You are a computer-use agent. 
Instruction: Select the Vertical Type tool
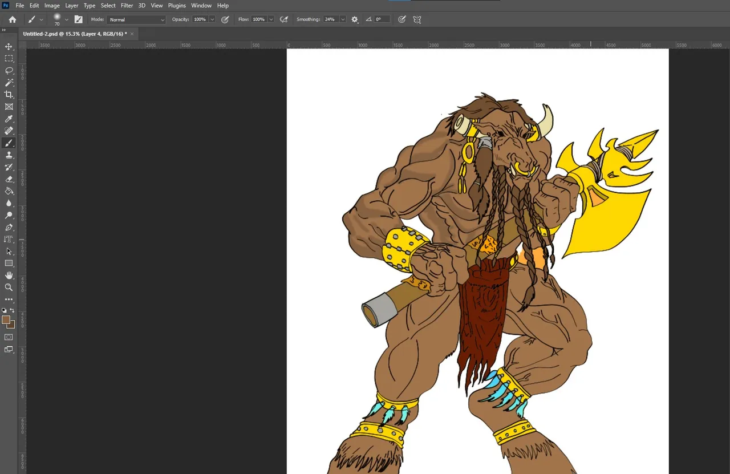point(9,240)
